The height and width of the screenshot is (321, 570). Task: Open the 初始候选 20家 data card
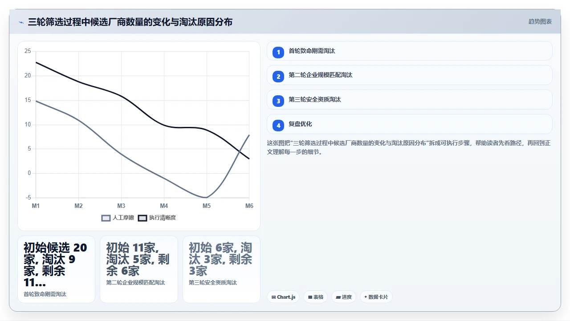click(56, 269)
